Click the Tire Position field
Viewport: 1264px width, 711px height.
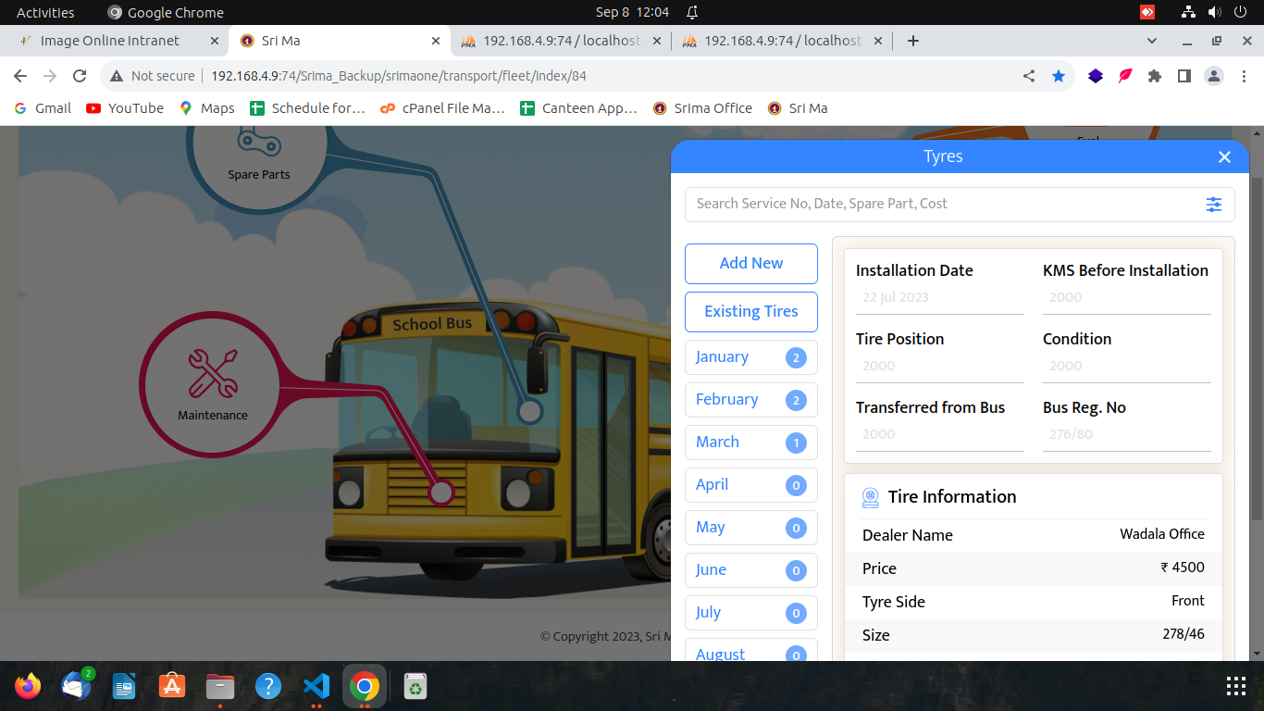pos(940,367)
